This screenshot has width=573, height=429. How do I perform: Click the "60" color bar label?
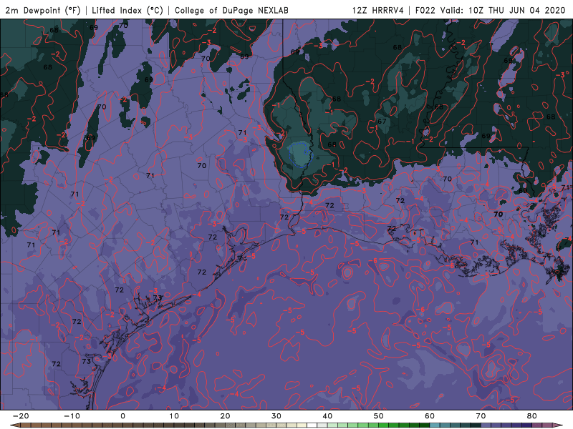point(430,416)
